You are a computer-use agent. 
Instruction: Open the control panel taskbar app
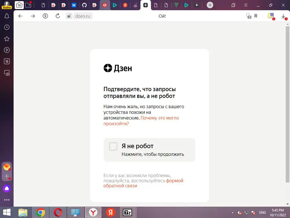pyautogui.click(x=75, y=212)
